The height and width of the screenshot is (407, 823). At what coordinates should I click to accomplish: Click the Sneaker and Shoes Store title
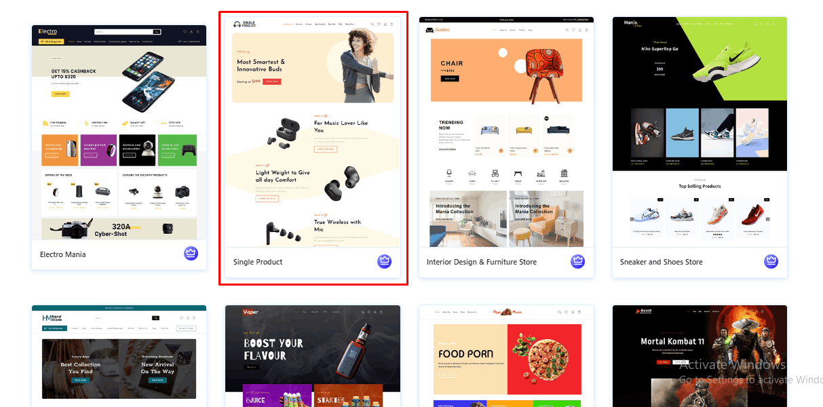[662, 262]
